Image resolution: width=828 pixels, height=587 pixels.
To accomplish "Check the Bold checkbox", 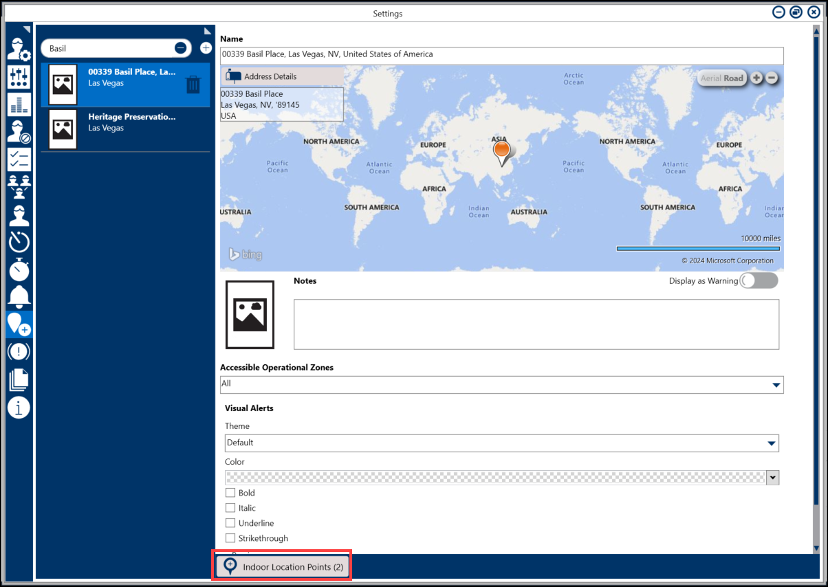I will 230,493.
